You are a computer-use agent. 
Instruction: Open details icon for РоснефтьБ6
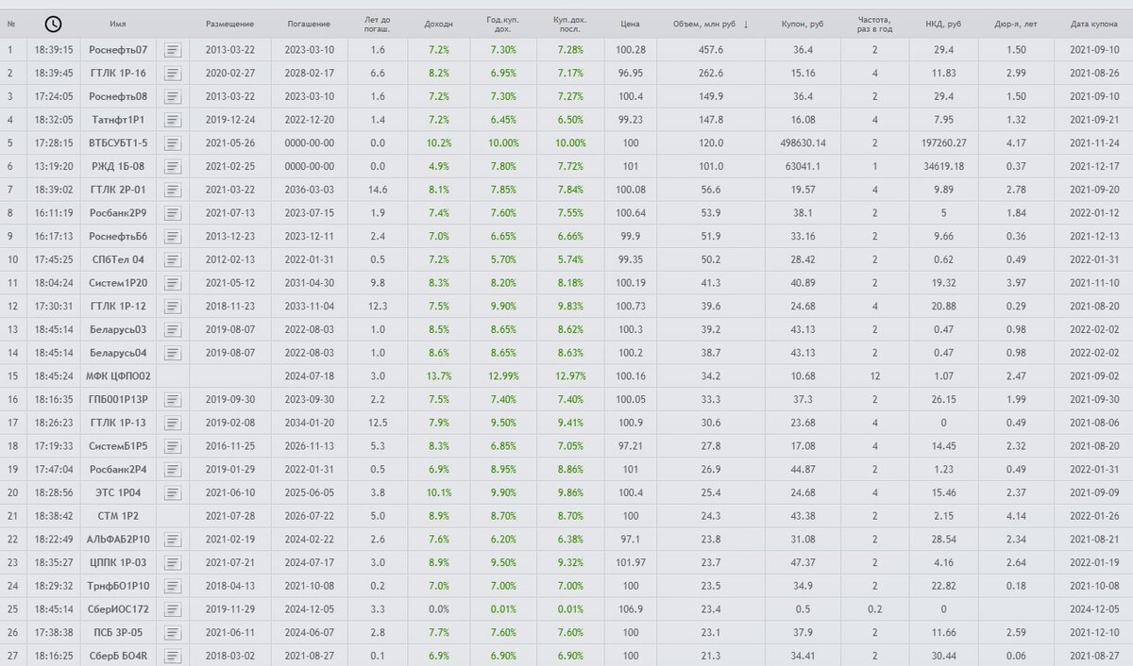(173, 236)
